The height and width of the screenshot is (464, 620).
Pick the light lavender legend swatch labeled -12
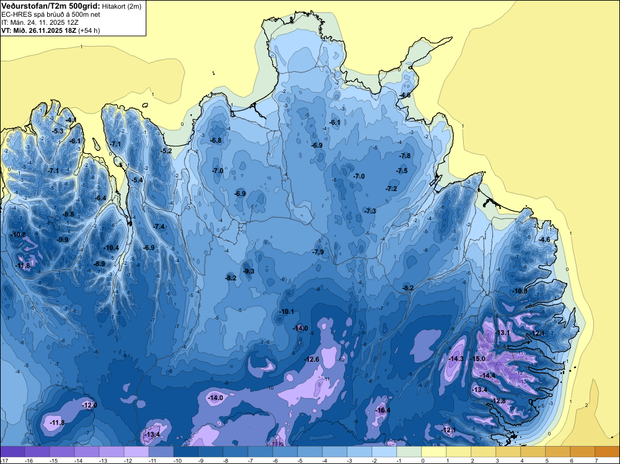tap(136, 452)
